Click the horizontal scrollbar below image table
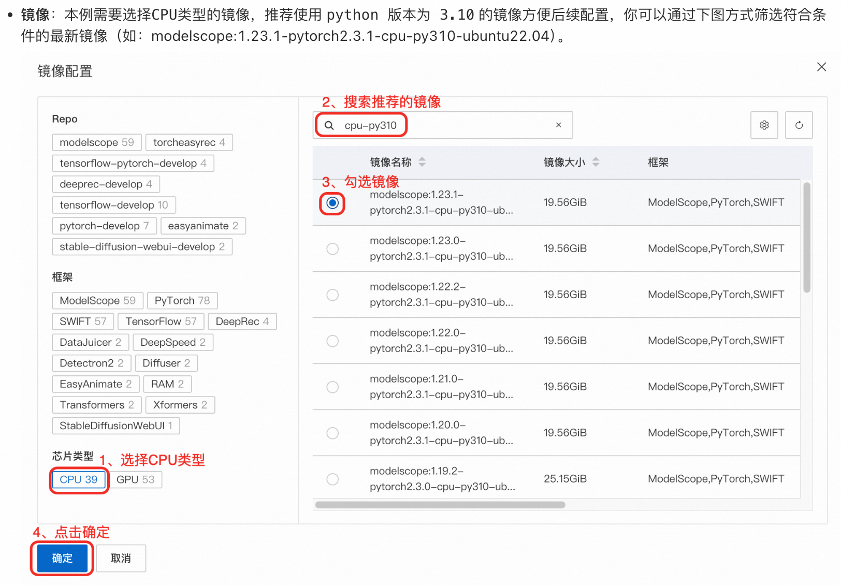 tap(440, 505)
